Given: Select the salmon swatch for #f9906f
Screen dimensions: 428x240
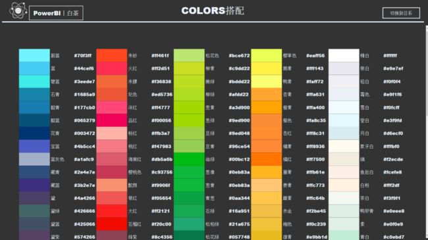Looking at the screenshot, I should coord(112,185).
